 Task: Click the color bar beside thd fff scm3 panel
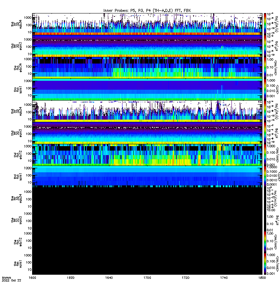(x=265, y=133)
